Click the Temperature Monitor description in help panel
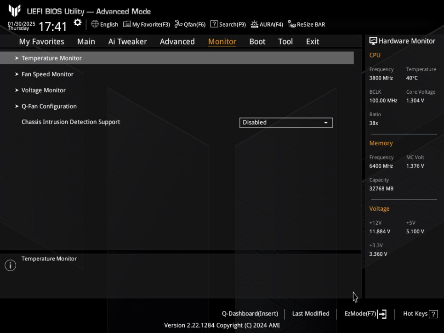Viewport: 444px width, 333px height. point(49,259)
